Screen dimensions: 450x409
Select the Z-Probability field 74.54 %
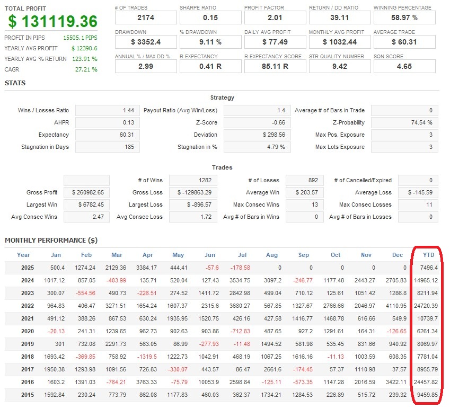[404, 123]
